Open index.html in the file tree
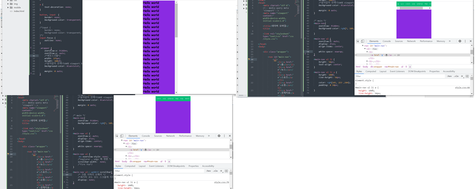This screenshot has width=475, height=189. click(x=19, y=11)
